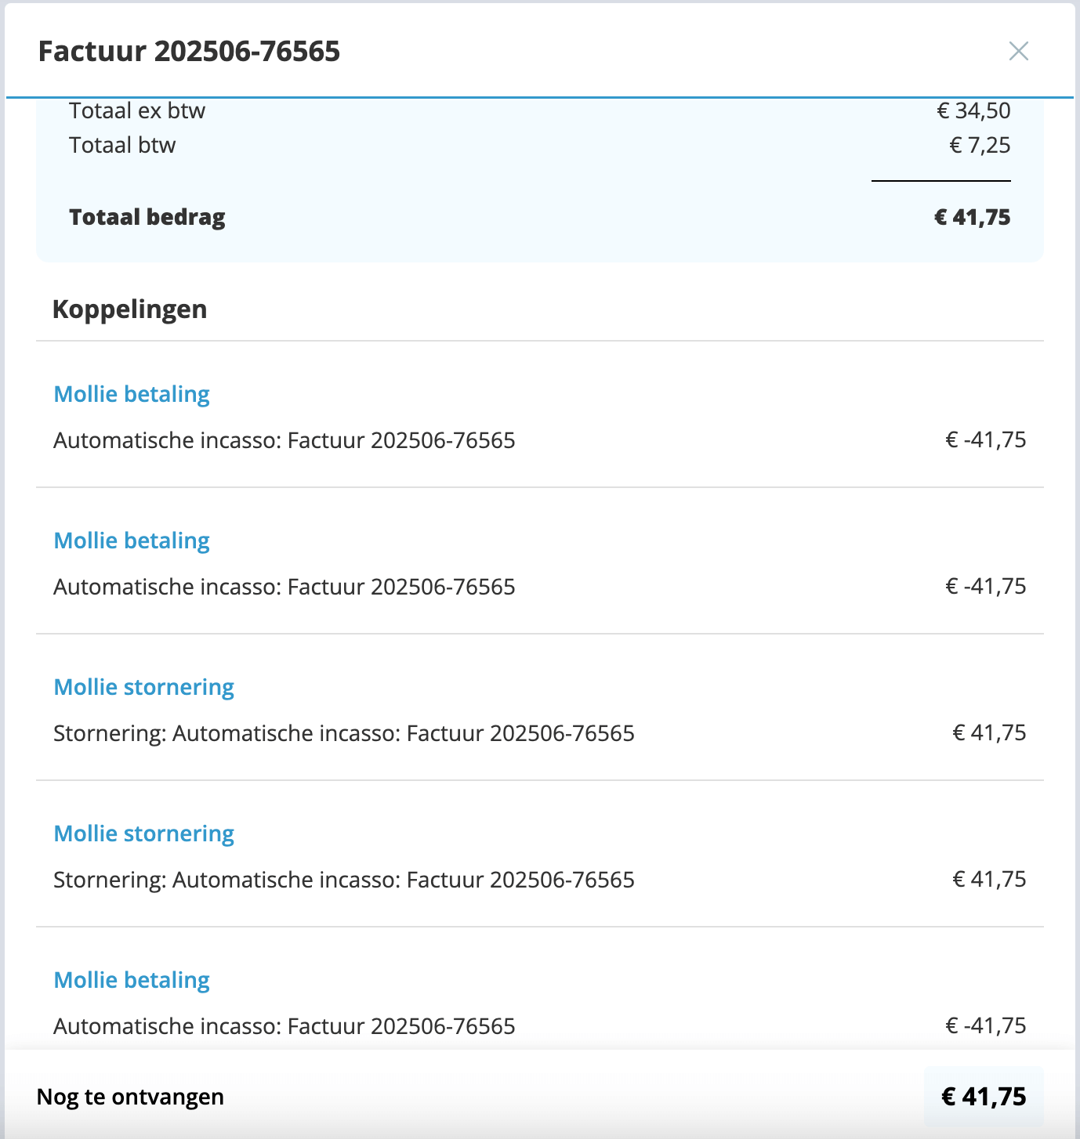Select the Totaal ex btw label
The height and width of the screenshot is (1139, 1080).
[x=137, y=110]
